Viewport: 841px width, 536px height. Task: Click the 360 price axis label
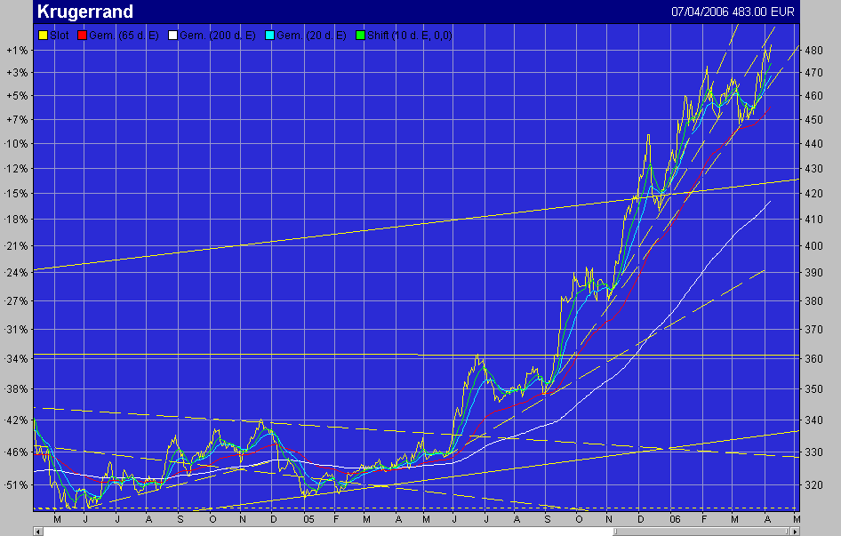click(x=813, y=359)
